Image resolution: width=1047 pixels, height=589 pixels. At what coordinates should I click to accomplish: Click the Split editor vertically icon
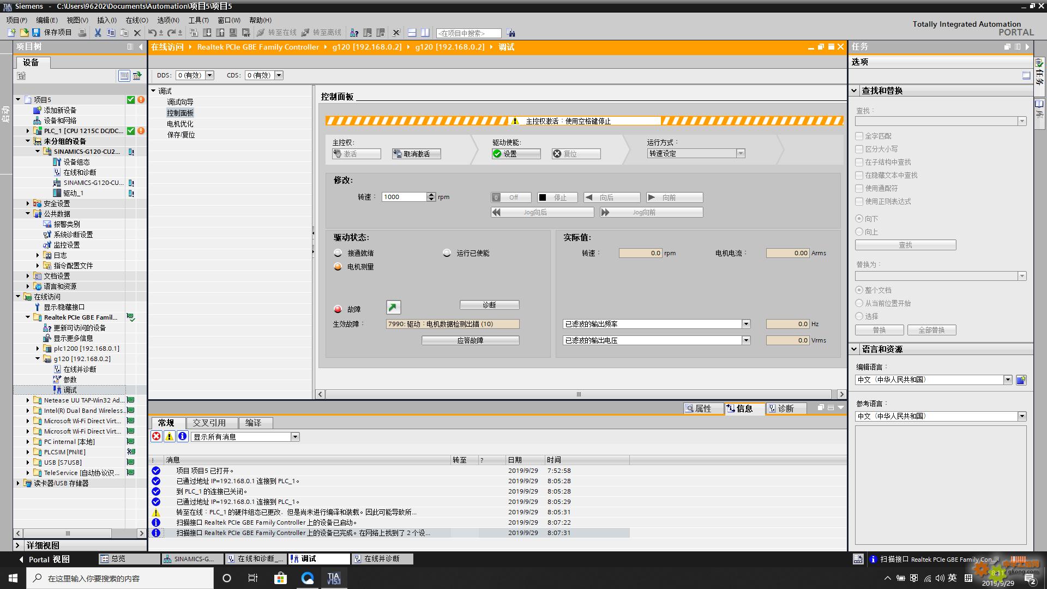[x=425, y=33]
